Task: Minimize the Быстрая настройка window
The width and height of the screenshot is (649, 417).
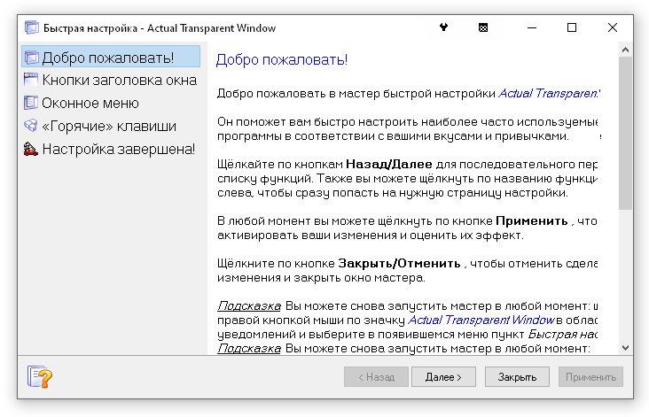Action: click(531, 27)
